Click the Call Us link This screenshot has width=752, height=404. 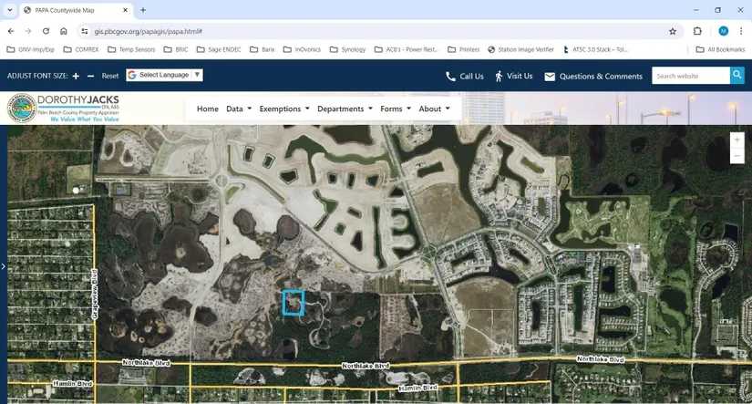pos(464,76)
